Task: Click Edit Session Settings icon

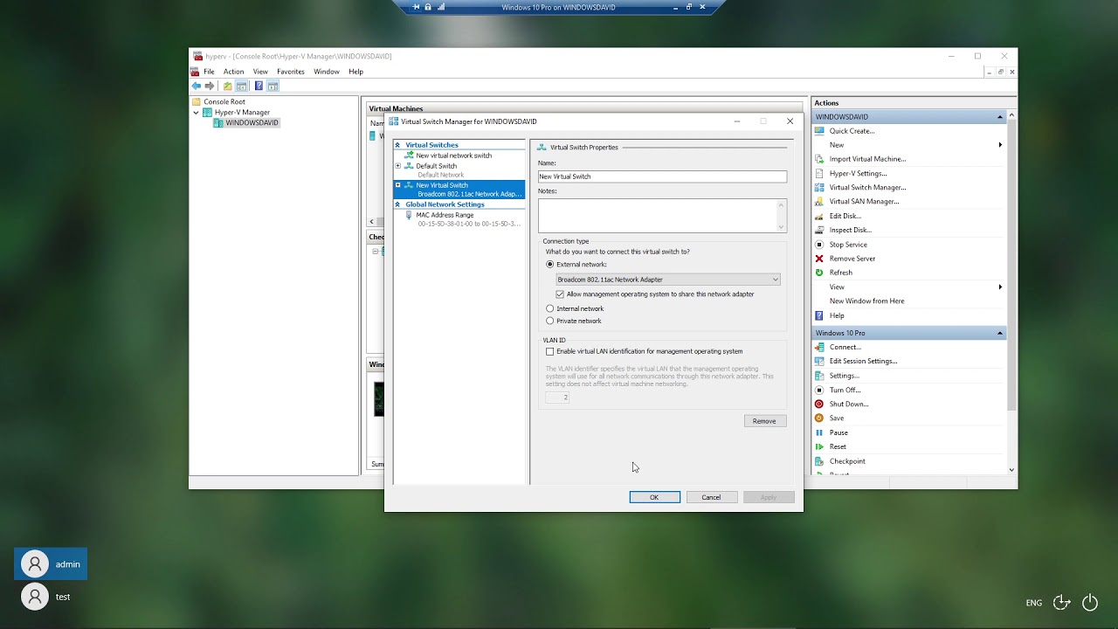Action: (x=819, y=361)
